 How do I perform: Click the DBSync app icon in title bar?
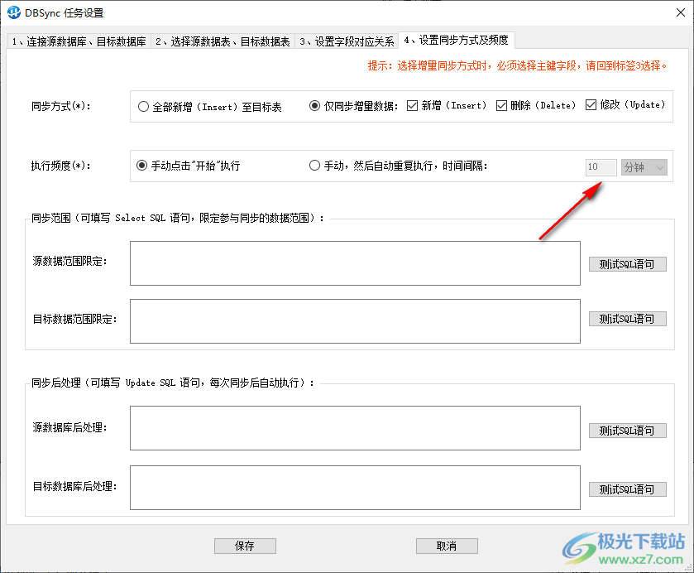tap(14, 12)
